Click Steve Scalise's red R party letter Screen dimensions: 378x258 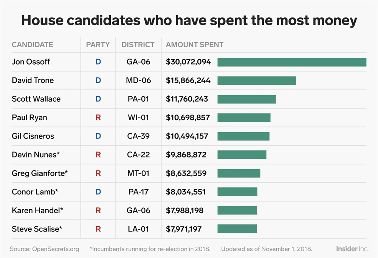[98, 229]
